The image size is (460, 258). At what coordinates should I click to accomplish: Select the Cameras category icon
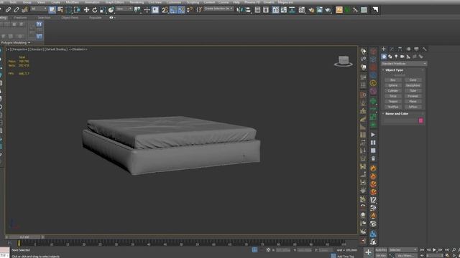(402, 57)
